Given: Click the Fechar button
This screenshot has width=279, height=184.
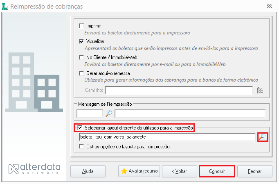Looking at the screenshot, I should point(254,171).
